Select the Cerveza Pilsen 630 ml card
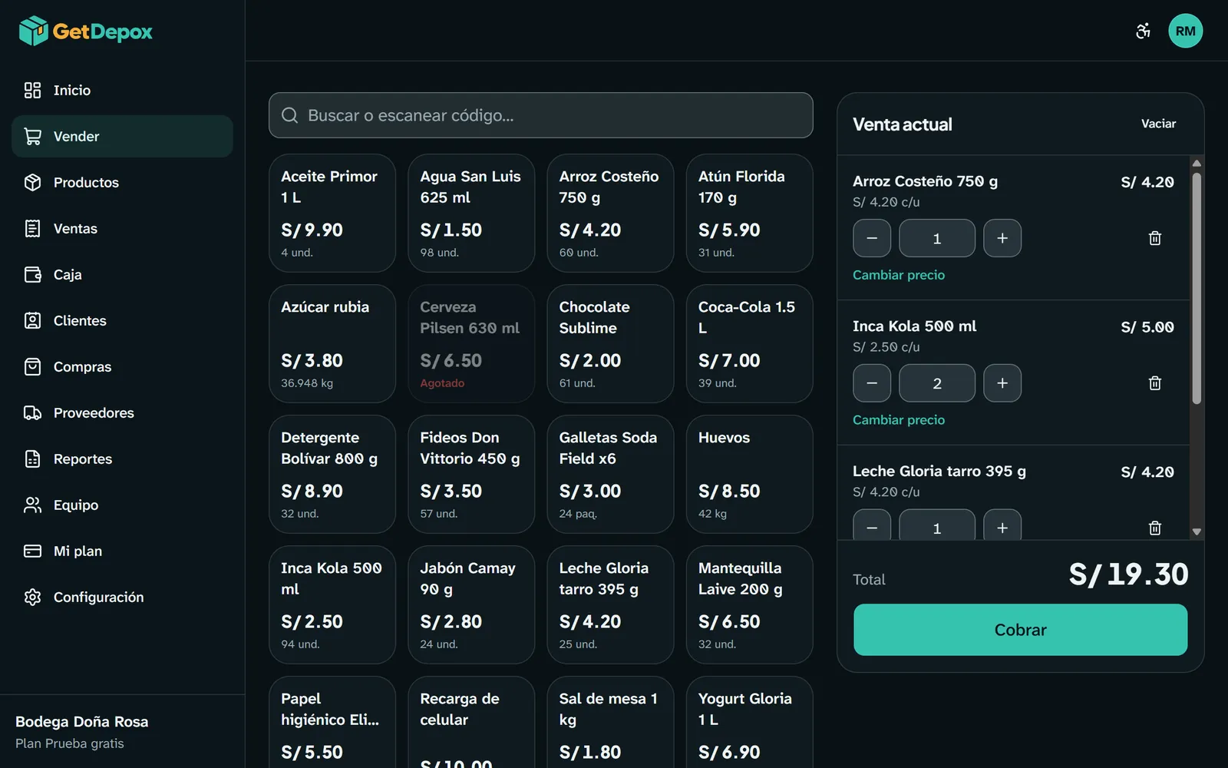This screenshot has width=1228, height=768. coord(471,344)
